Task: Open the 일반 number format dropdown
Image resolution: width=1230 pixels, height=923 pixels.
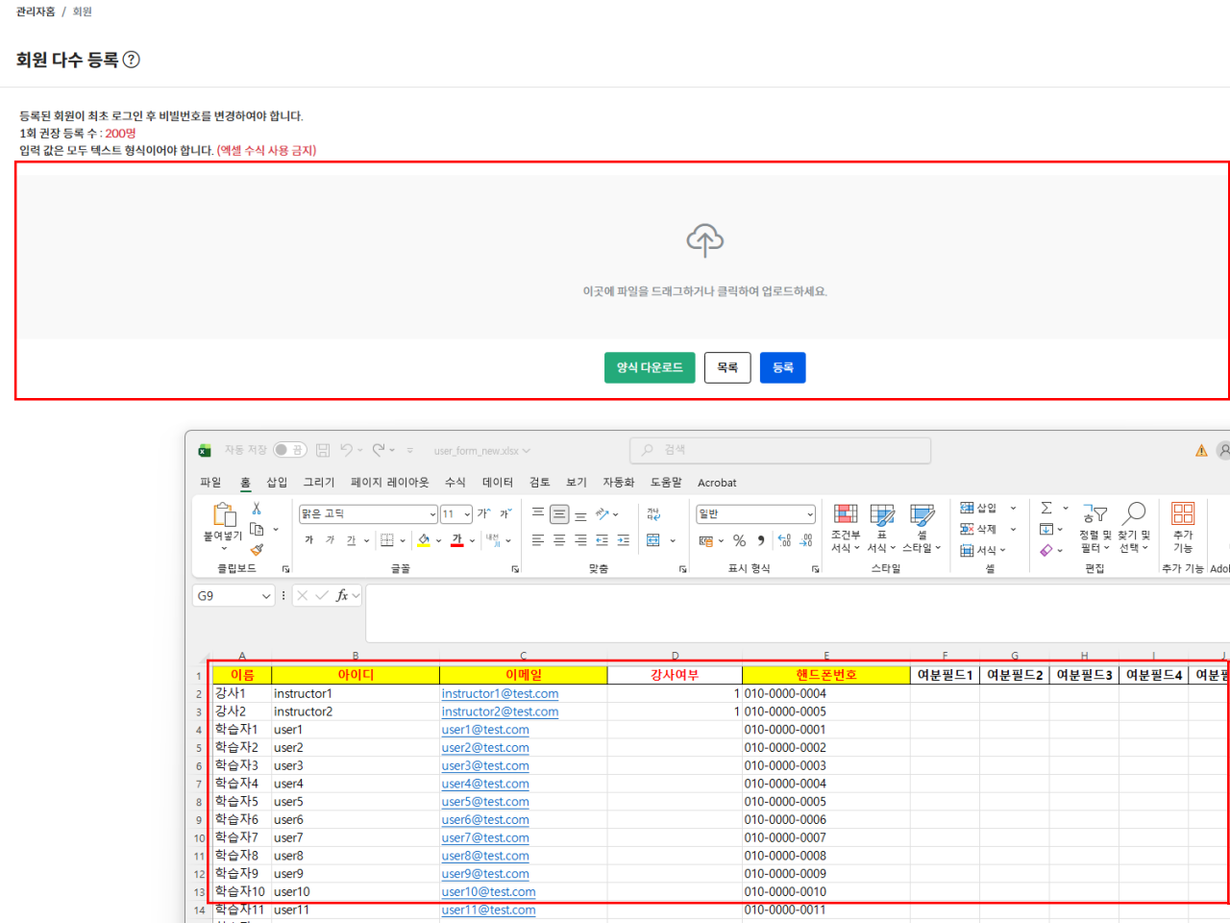Action: 810,514
